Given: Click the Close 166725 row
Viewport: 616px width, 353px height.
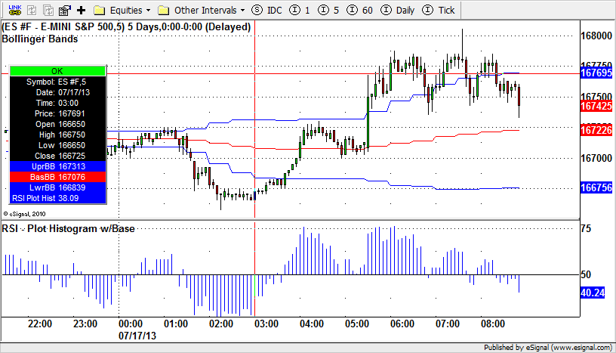Looking at the screenshot, I should 57,156.
